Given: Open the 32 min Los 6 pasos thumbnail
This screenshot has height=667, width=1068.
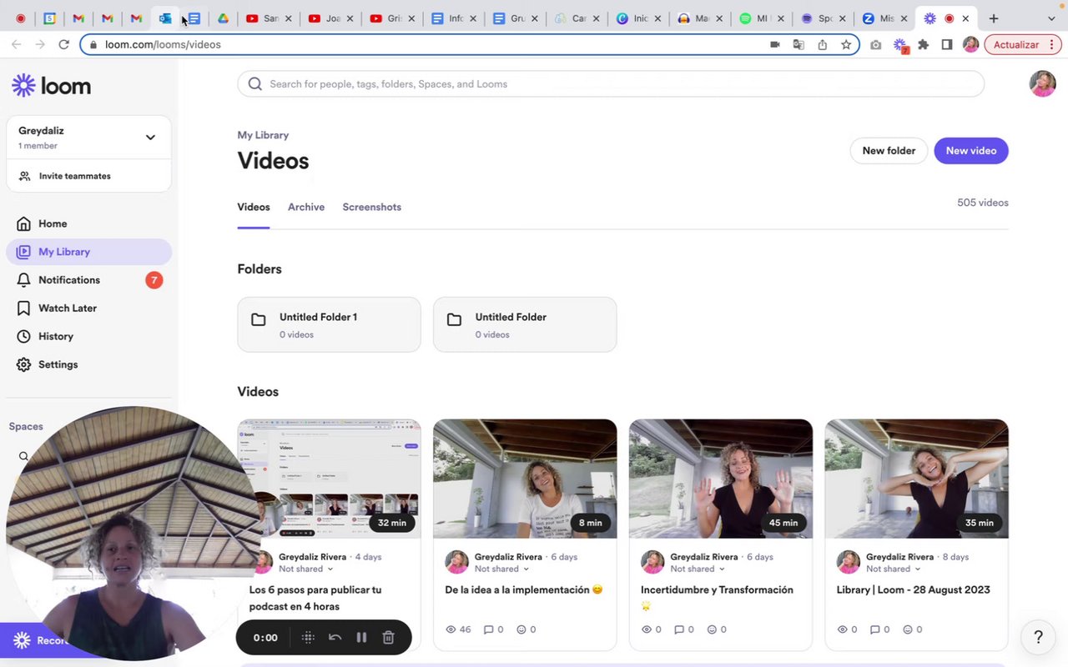Looking at the screenshot, I should pyautogui.click(x=330, y=479).
